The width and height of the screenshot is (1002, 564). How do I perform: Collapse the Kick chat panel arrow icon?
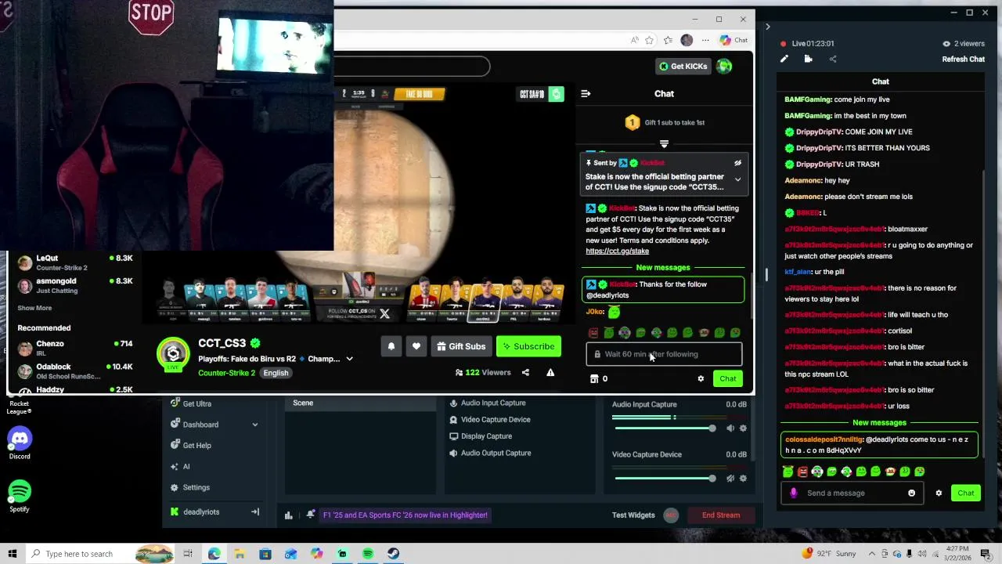(x=586, y=93)
